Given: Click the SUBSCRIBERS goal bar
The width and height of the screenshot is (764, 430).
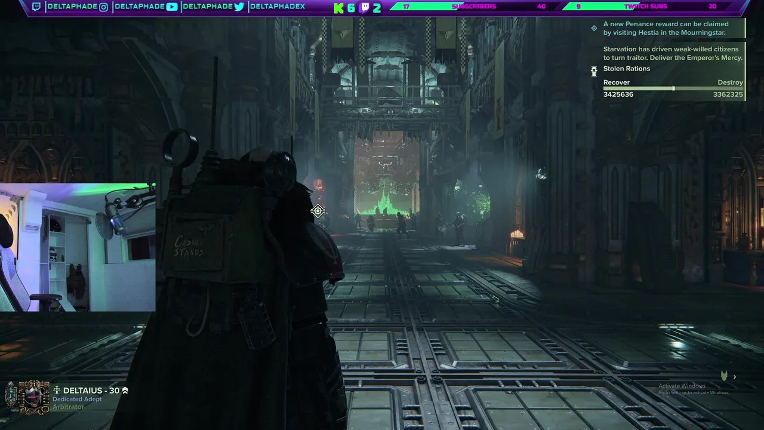Looking at the screenshot, I should 475,7.
